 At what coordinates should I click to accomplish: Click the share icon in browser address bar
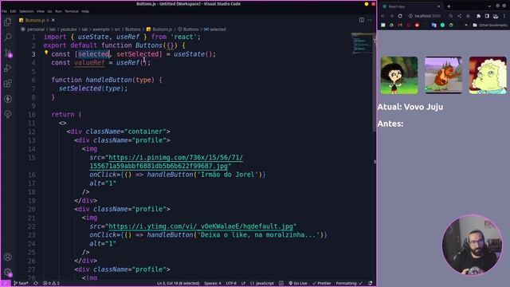[x=459, y=16]
